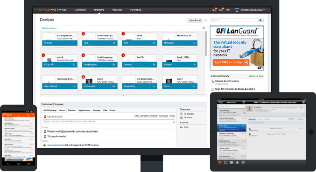Focus the device Search field
Screen dimensions: 316x172
pos(234,20)
